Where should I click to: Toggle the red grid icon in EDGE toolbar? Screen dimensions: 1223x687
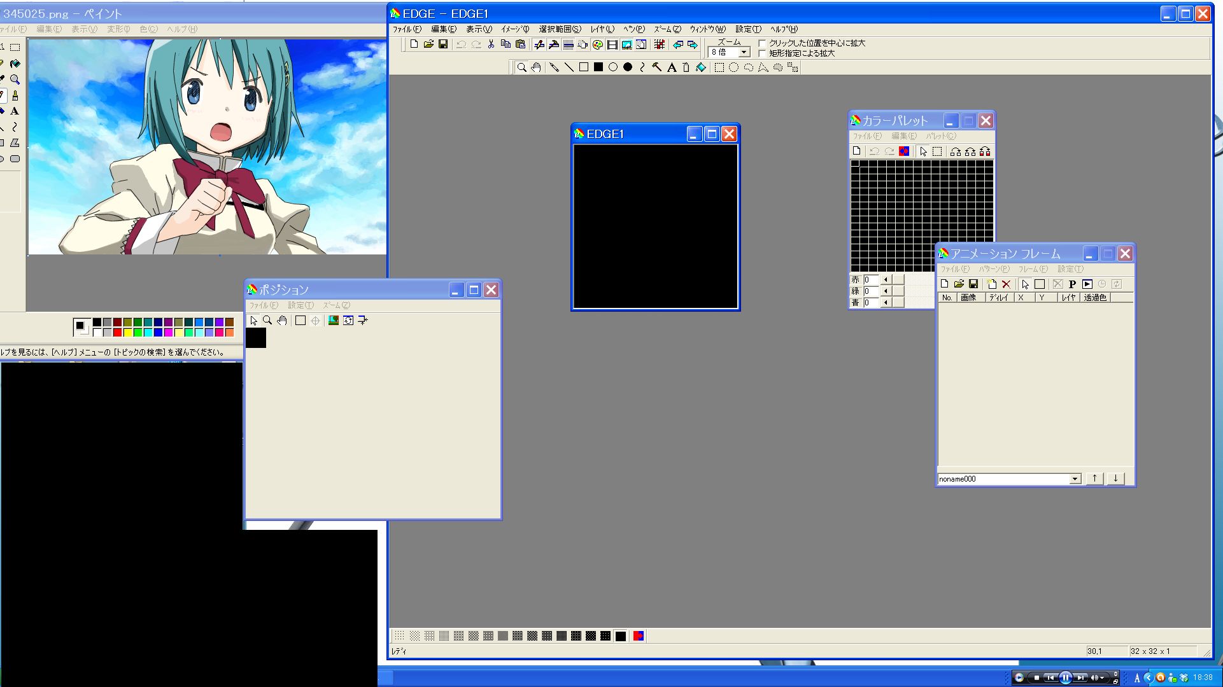(x=660, y=45)
